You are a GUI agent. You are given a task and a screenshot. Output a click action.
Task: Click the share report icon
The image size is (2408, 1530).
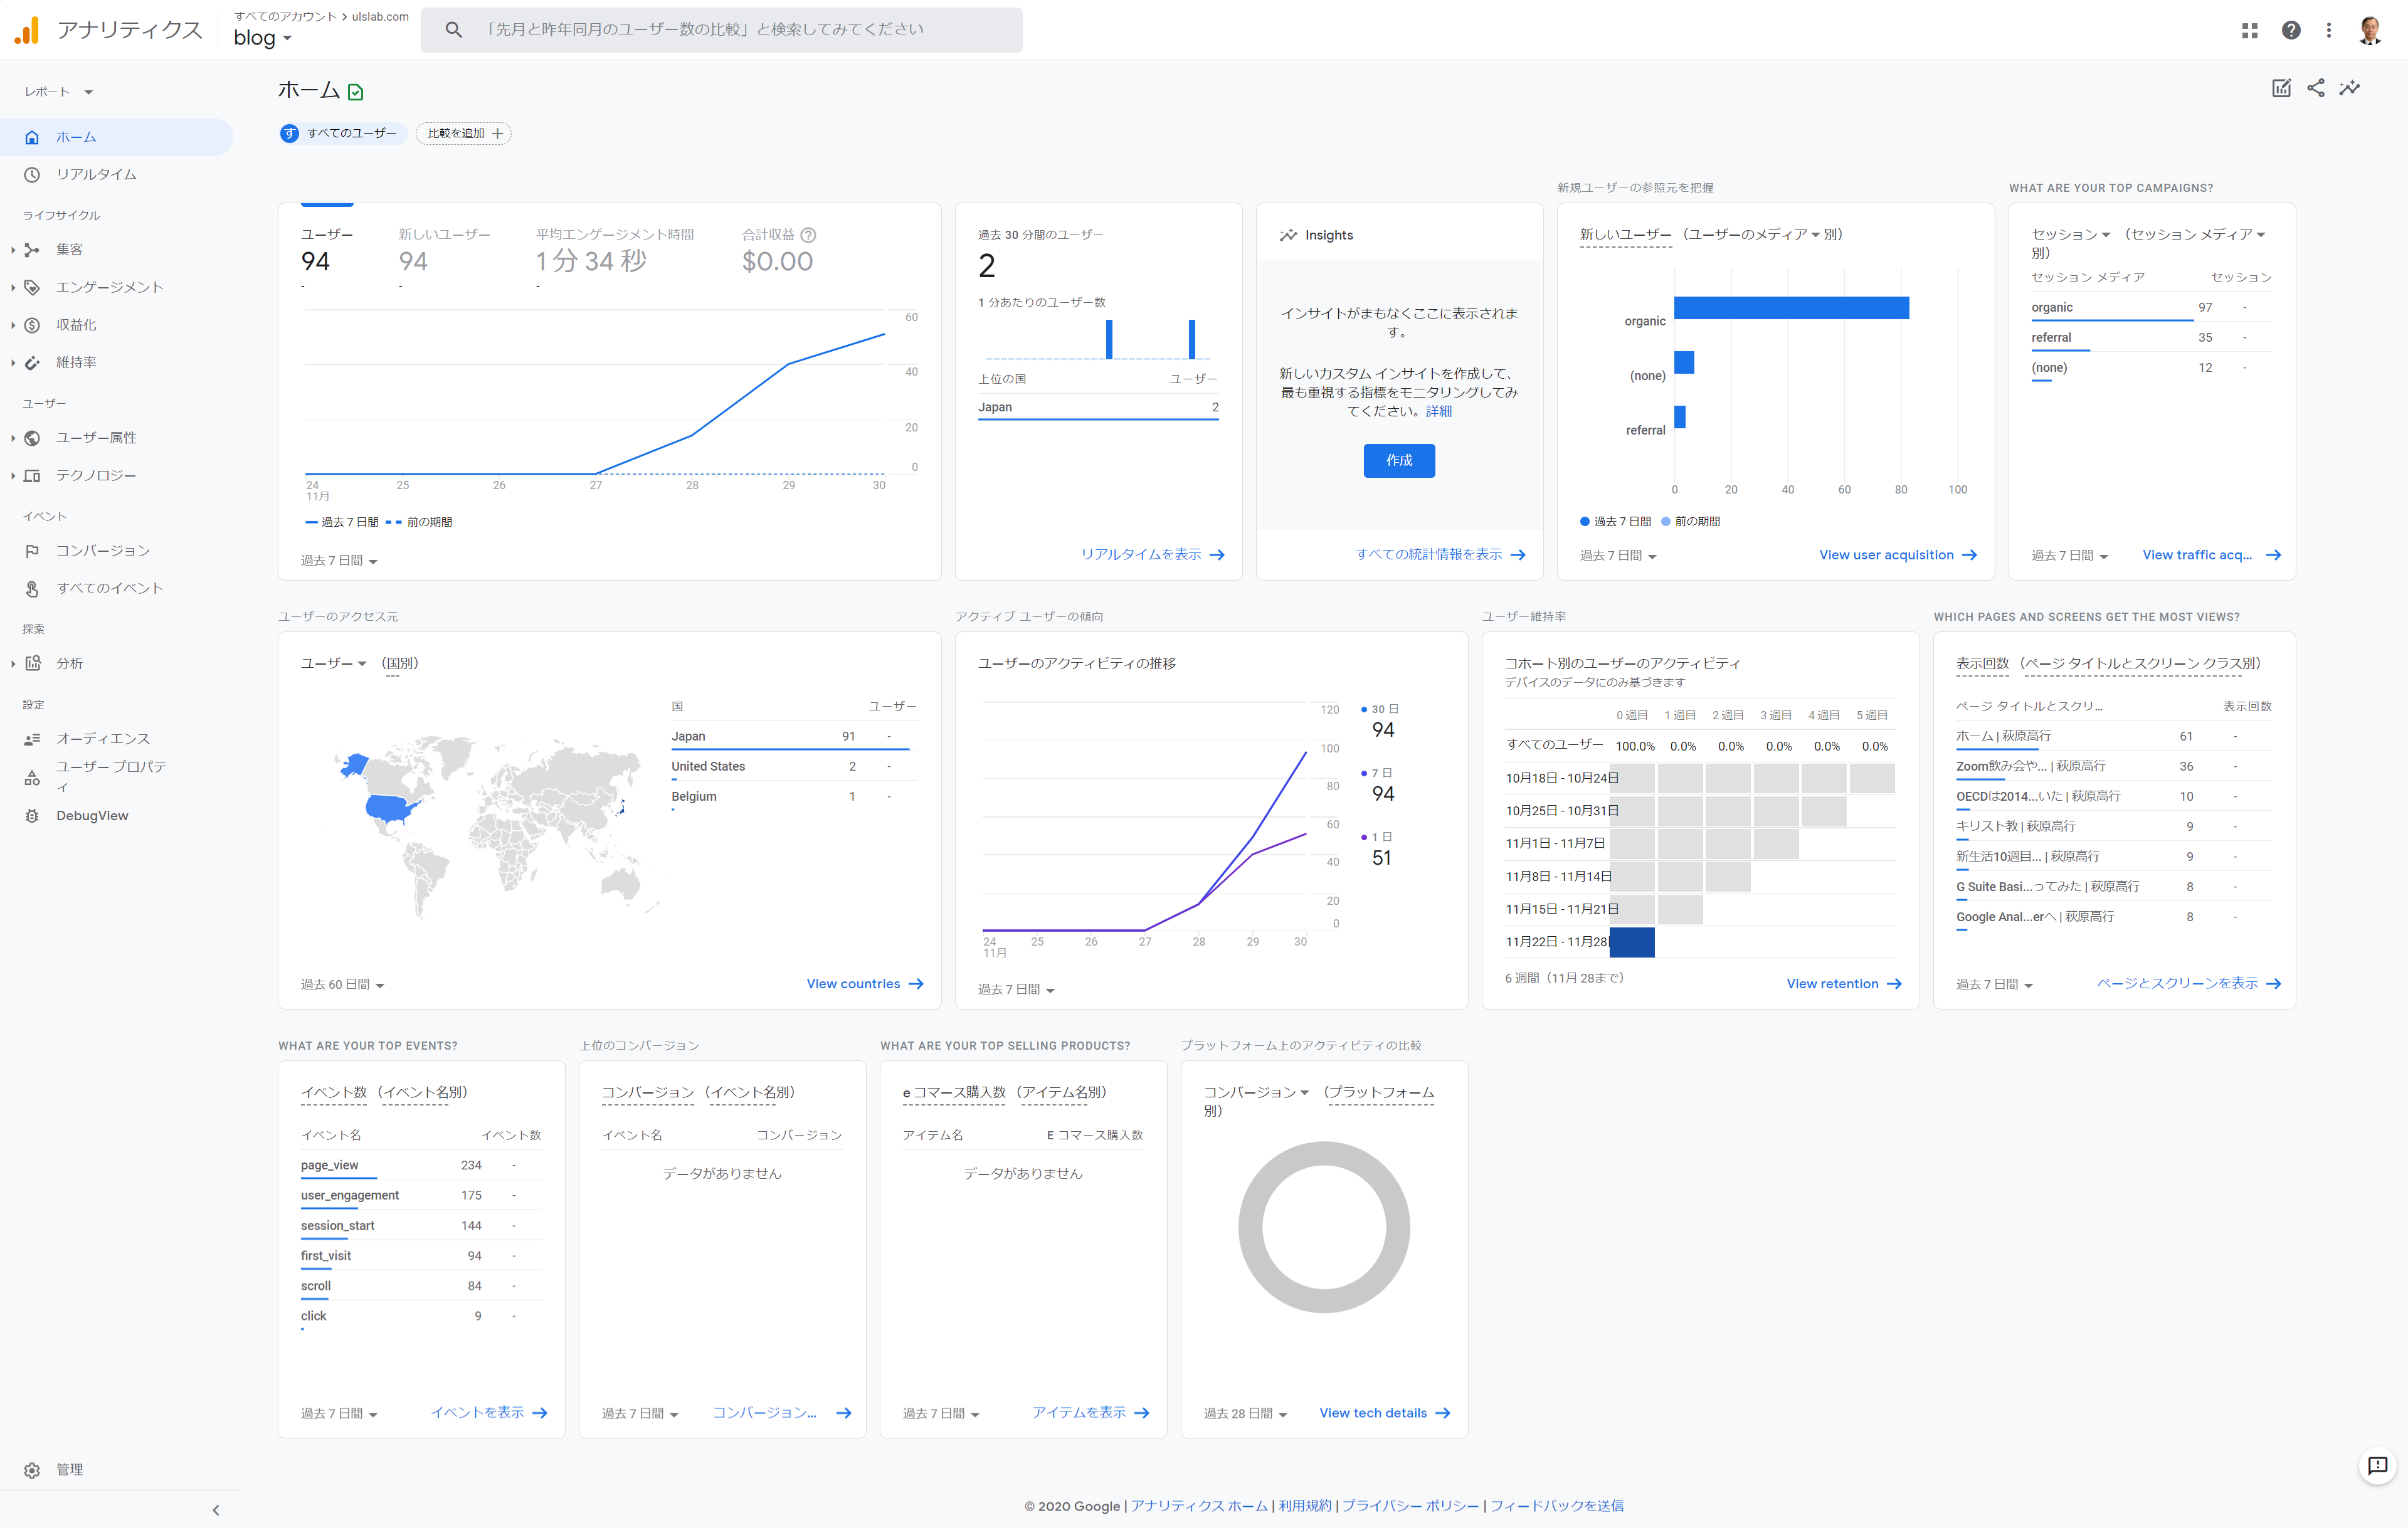[x=2315, y=88]
